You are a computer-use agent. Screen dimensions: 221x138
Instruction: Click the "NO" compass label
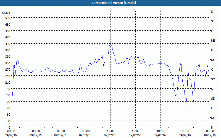213,60
